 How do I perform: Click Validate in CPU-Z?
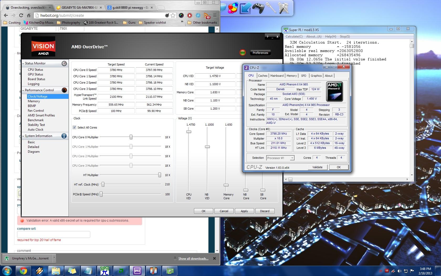coord(317,167)
